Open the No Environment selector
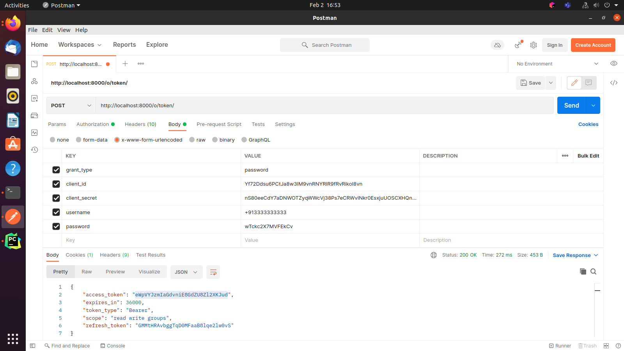The image size is (624, 351). click(x=557, y=64)
